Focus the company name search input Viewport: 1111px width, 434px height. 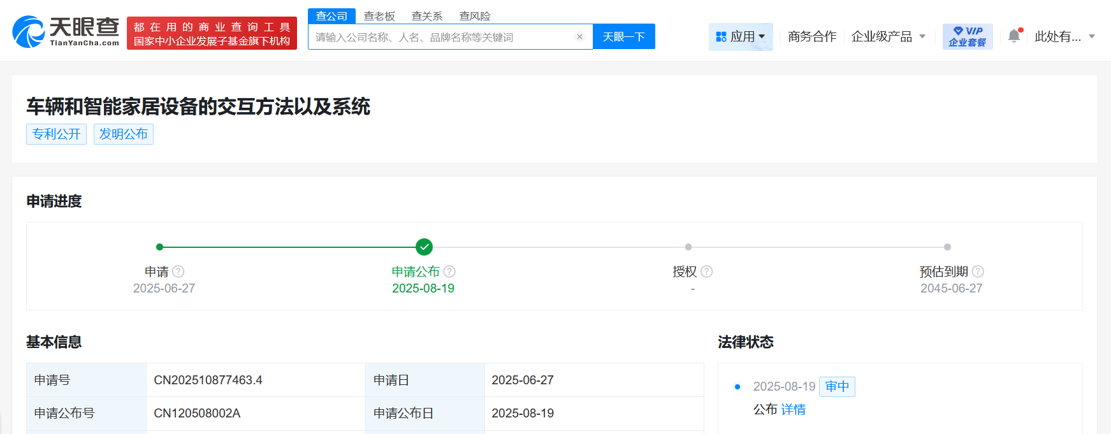point(443,37)
